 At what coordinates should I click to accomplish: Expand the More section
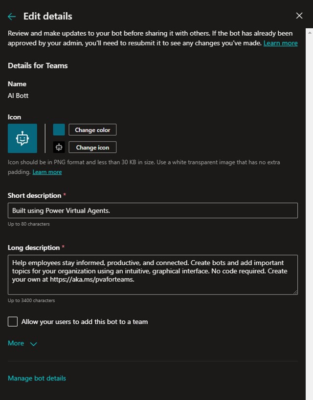tap(16, 343)
